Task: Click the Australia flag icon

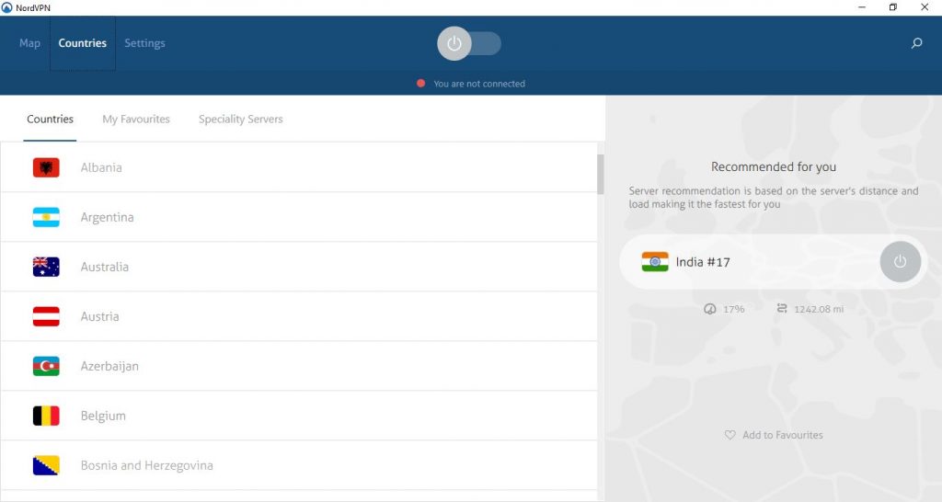Action: pos(46,267)
